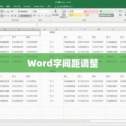Image resolution: width=126 pixels, height=126 pixels.
Task: Open the 视图 ribbon tab
Action: pyautogui.click(x=8, y=6)
